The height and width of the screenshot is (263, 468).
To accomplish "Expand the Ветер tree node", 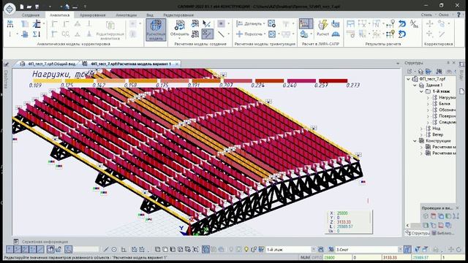I will (421, 134).
